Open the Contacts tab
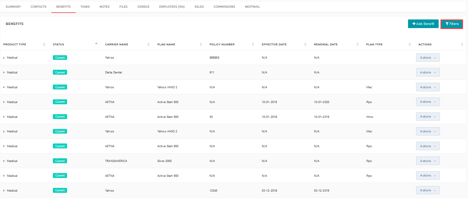This screenshot has width=468, height=199. click(39, 7)
